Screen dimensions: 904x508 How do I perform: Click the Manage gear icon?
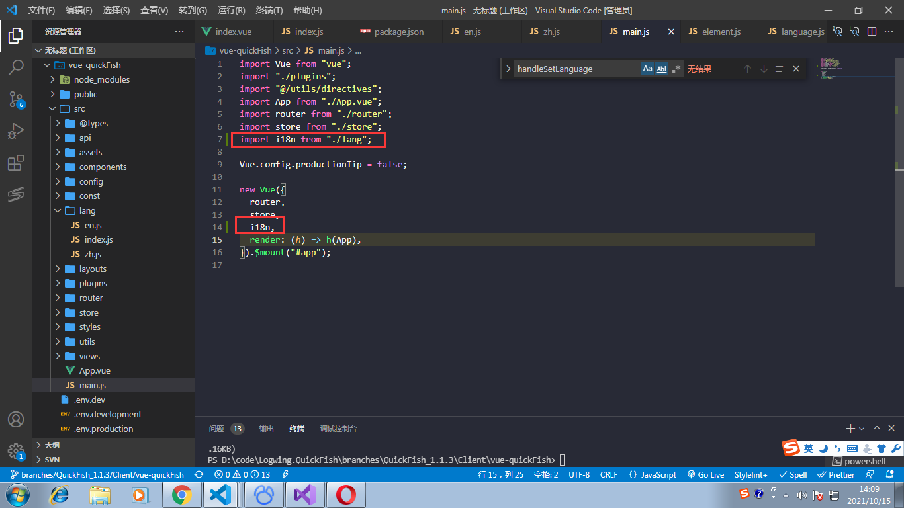point(16,451)
